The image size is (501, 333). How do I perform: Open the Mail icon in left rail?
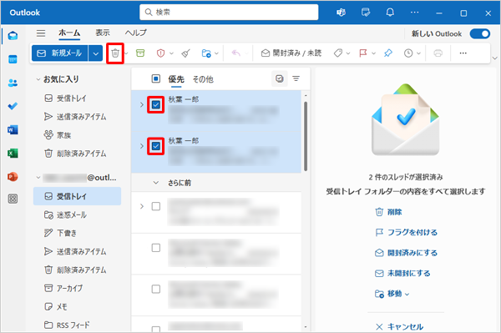pyautogui.click(x=13, y=35)
